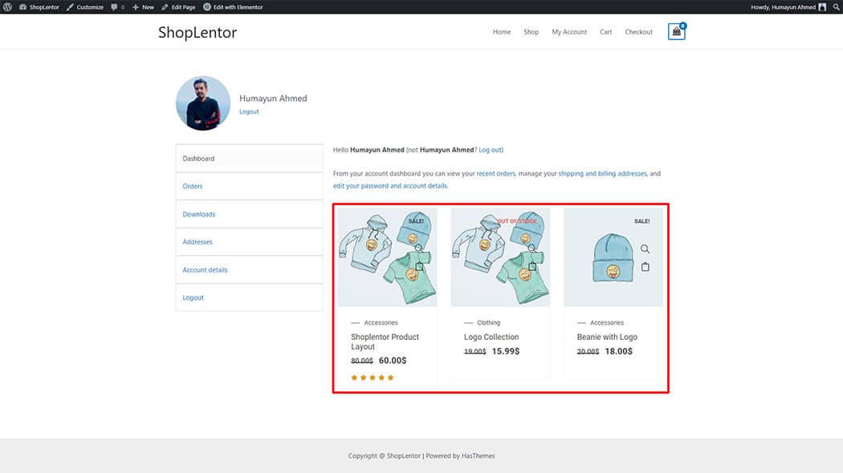Click Logout link under the profile name
This screenshot has width=843, height=473.
click(249, 111)
